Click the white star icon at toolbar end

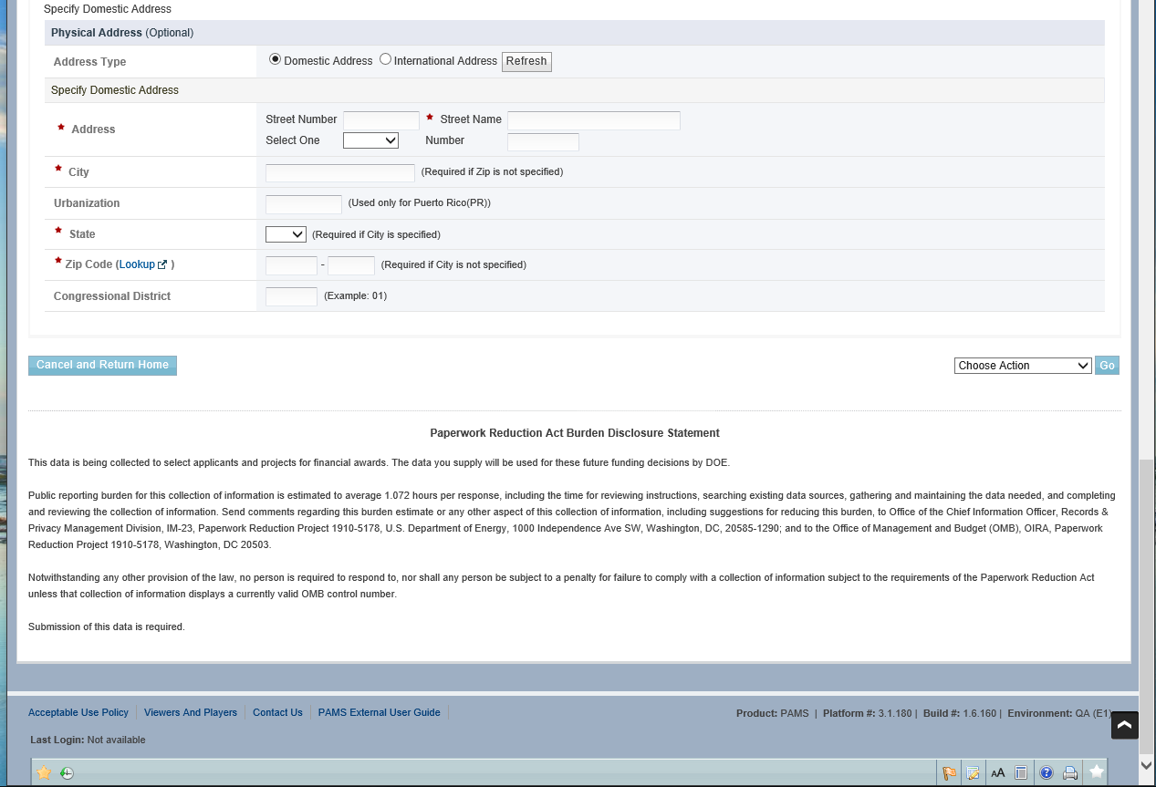pyautogui.click(x=1097, y=771)
